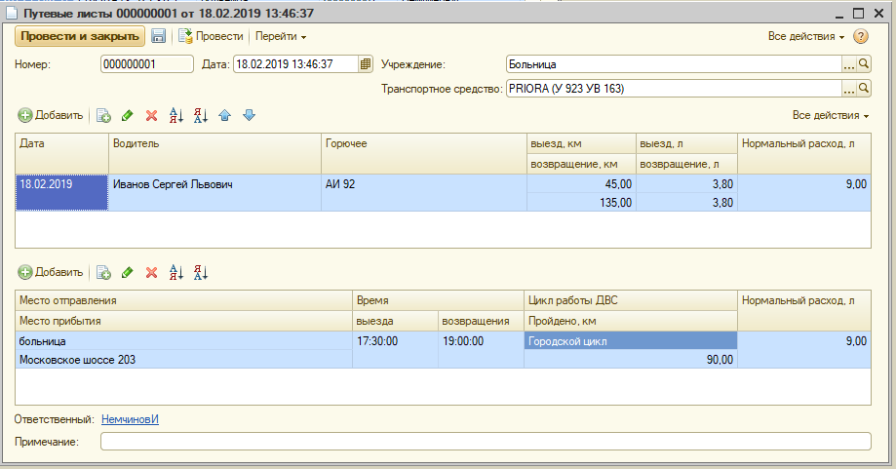Click the copy row icon in lower table toolbar
This screenshot has width=896, height=469.
pos(103,272)
